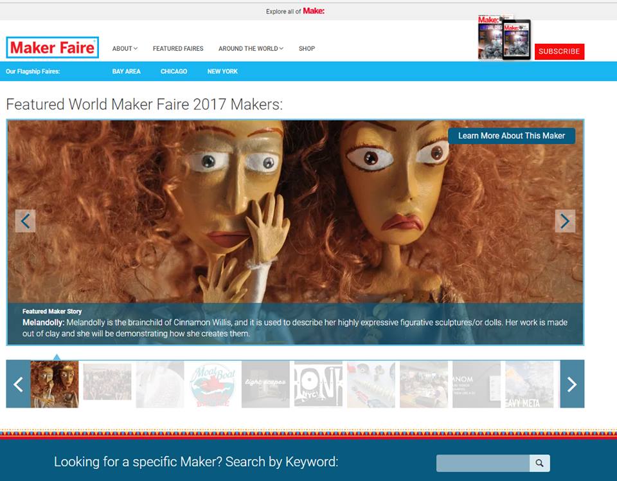Open the Featured Faires menu item
Image resolution: width=617 pixels, height=481 pixels.
coord(177,48)
